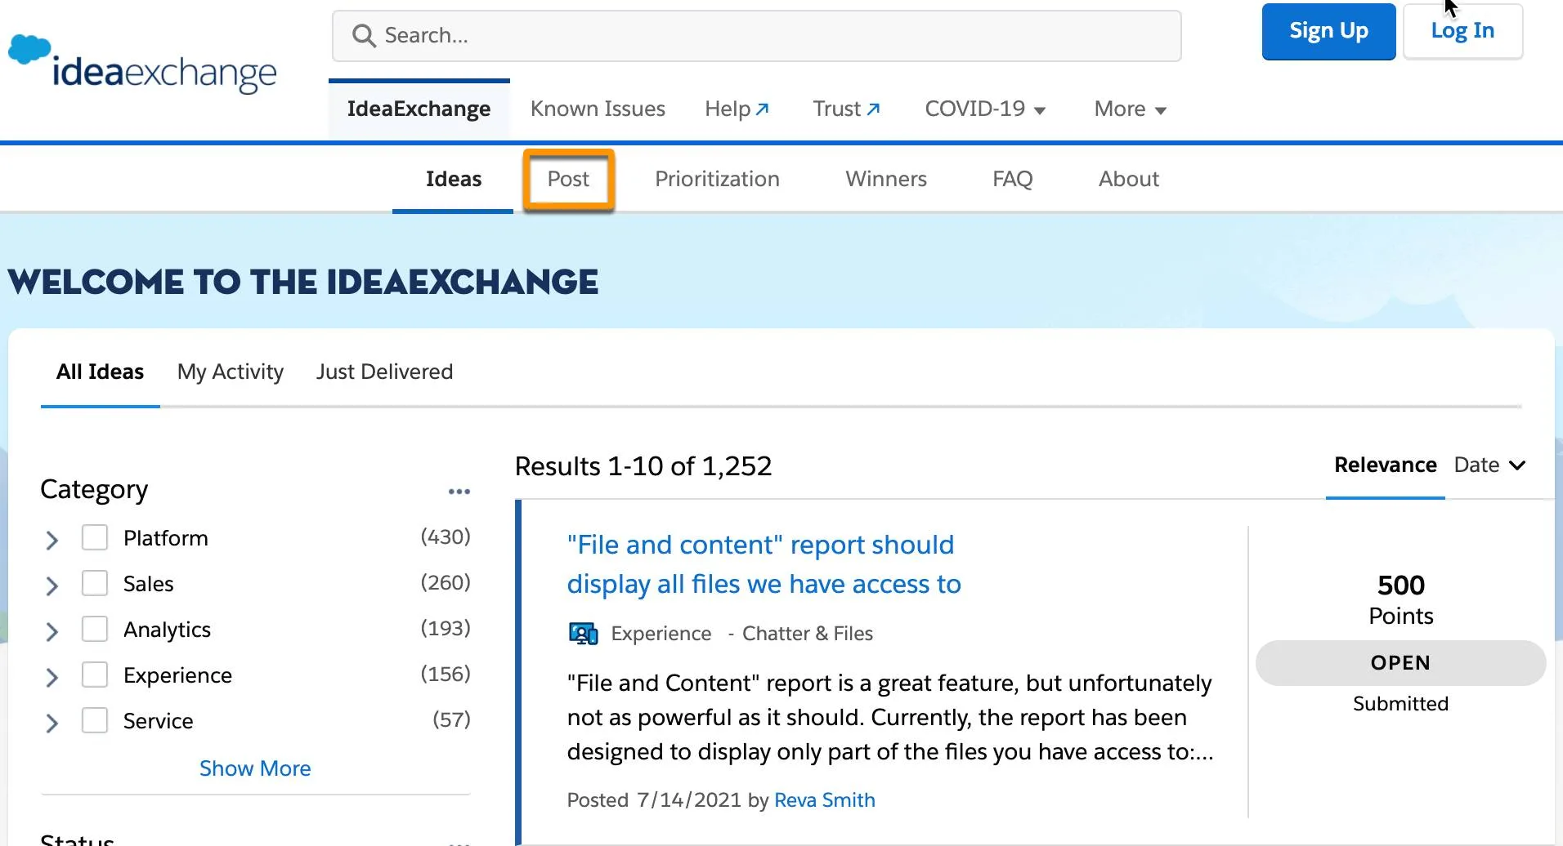This screenshot has height=846, width=1563.
Task: Open the COVID-19 dropdown menu
Action: (x=985, y=109)
